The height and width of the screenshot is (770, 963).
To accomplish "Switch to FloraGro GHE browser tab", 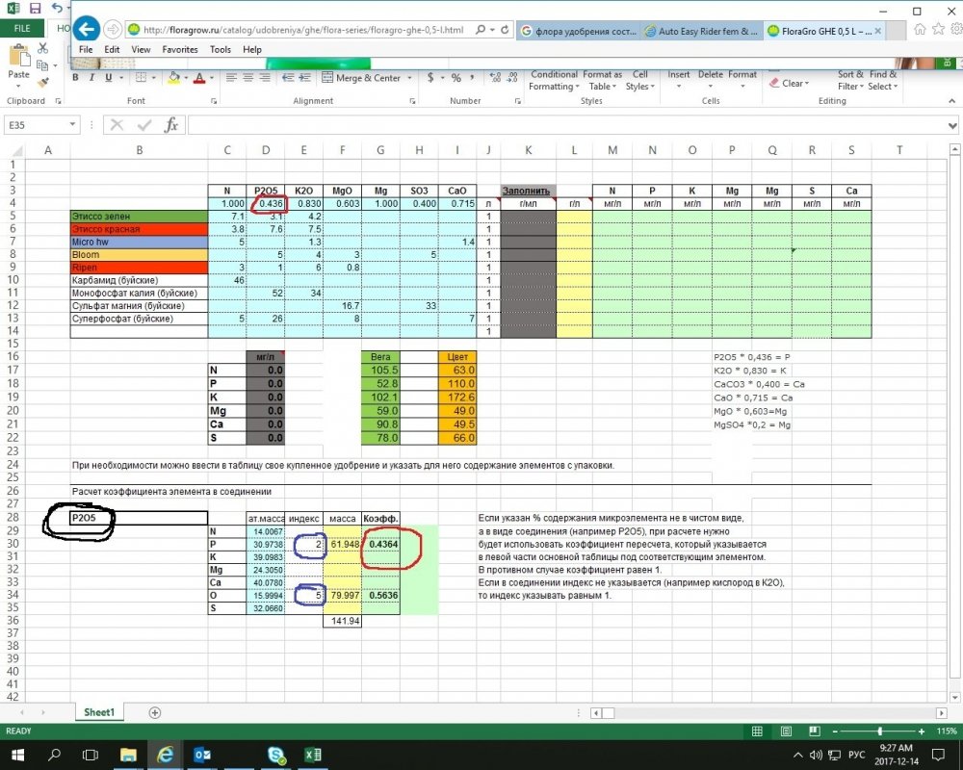I will [821, 31].
